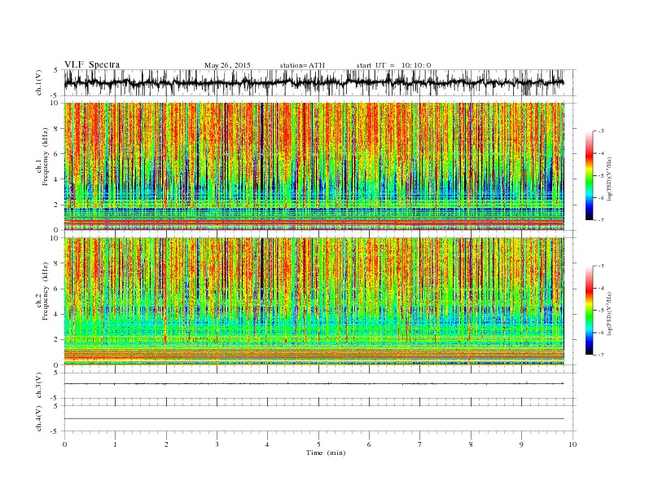
Task: Click time axis tick label "8"
Action: tap(471, 444)
